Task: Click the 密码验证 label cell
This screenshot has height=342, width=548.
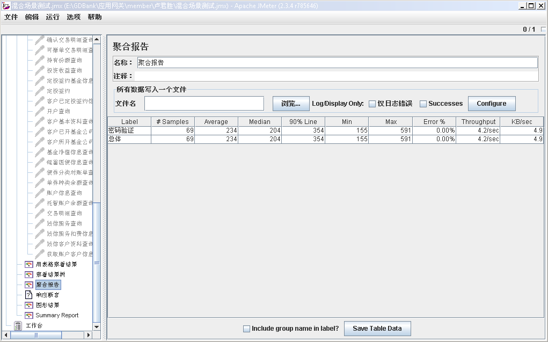Action: point(129,130)
